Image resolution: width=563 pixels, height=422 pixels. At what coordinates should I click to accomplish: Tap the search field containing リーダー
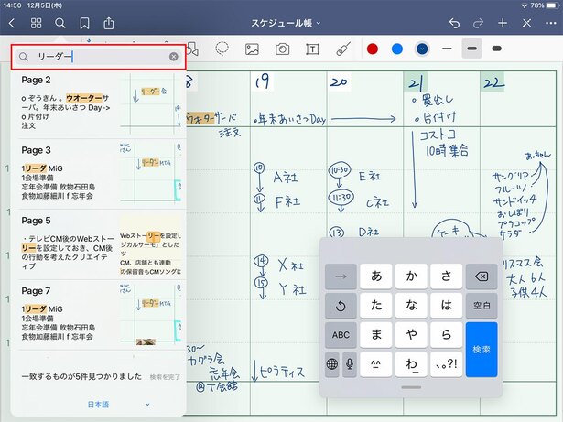98,57
